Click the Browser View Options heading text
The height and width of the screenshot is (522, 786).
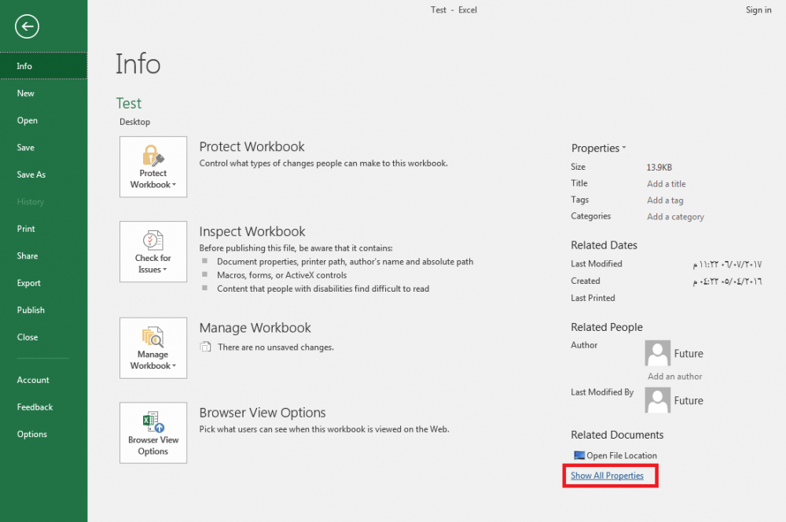263,413
